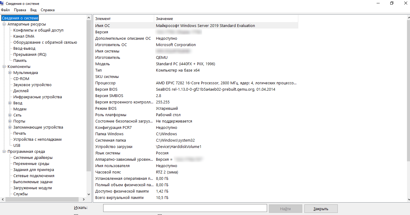Image resolution: width=410 pixels, height=215 pixels.
Task: Expand the Ввод node
Action: click(10, 103)
